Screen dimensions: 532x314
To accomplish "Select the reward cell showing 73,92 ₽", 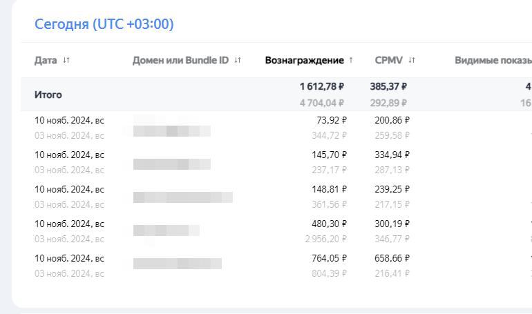I will (332, 120).
